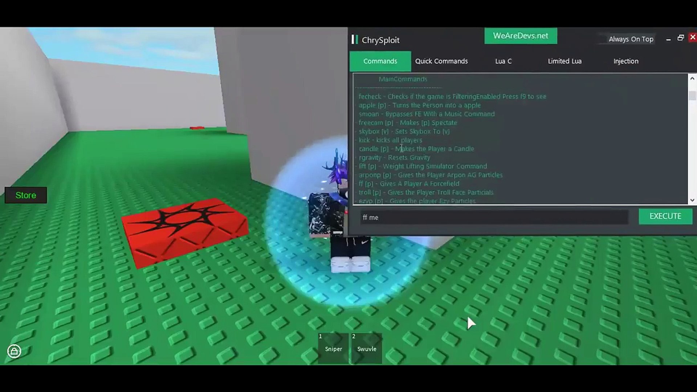Click the EXECUTE button

(x=665, y=216)
